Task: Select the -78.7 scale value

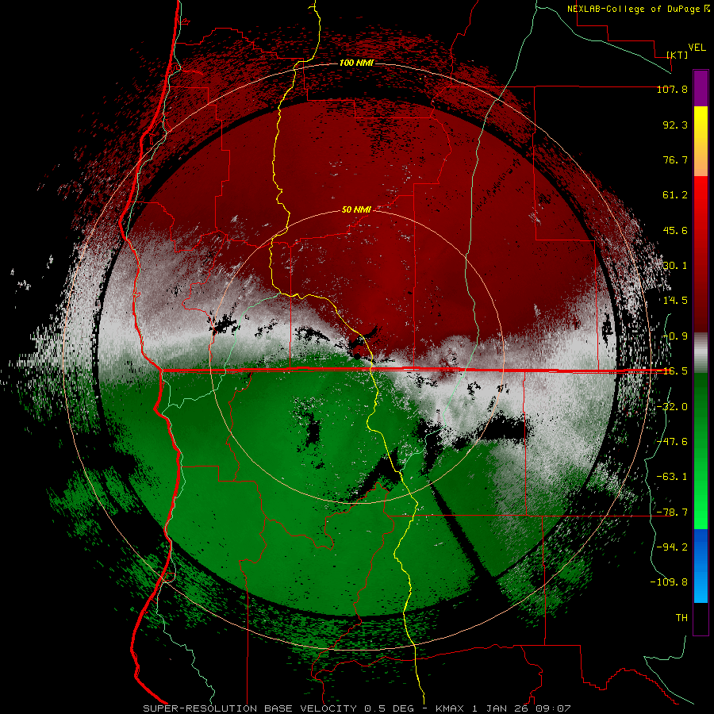Action: pos(672,512)
